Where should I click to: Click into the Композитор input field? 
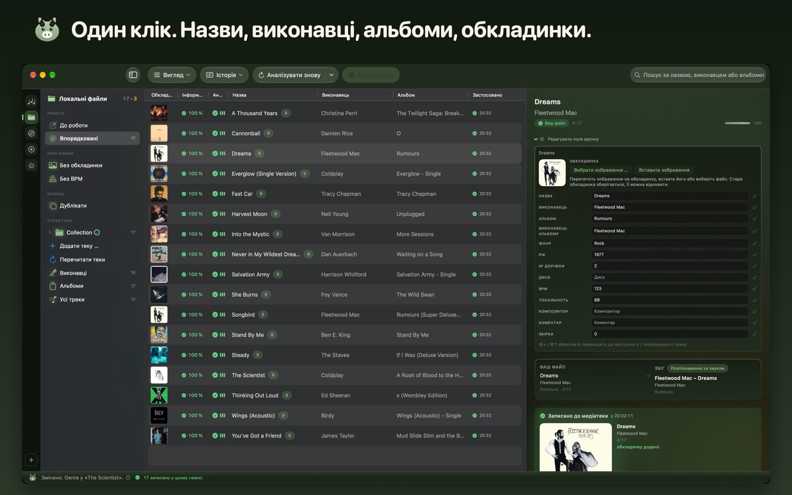click(x=670, y=311)
